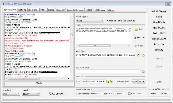Viewport: 173px width, 103px height.
Task: Click the Write GDFS button
Action: (159, 33)
